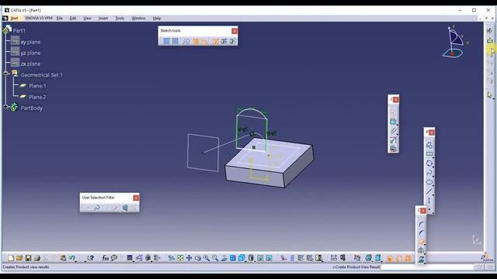
Task: Open the File menu
Action: click(59, 19)
